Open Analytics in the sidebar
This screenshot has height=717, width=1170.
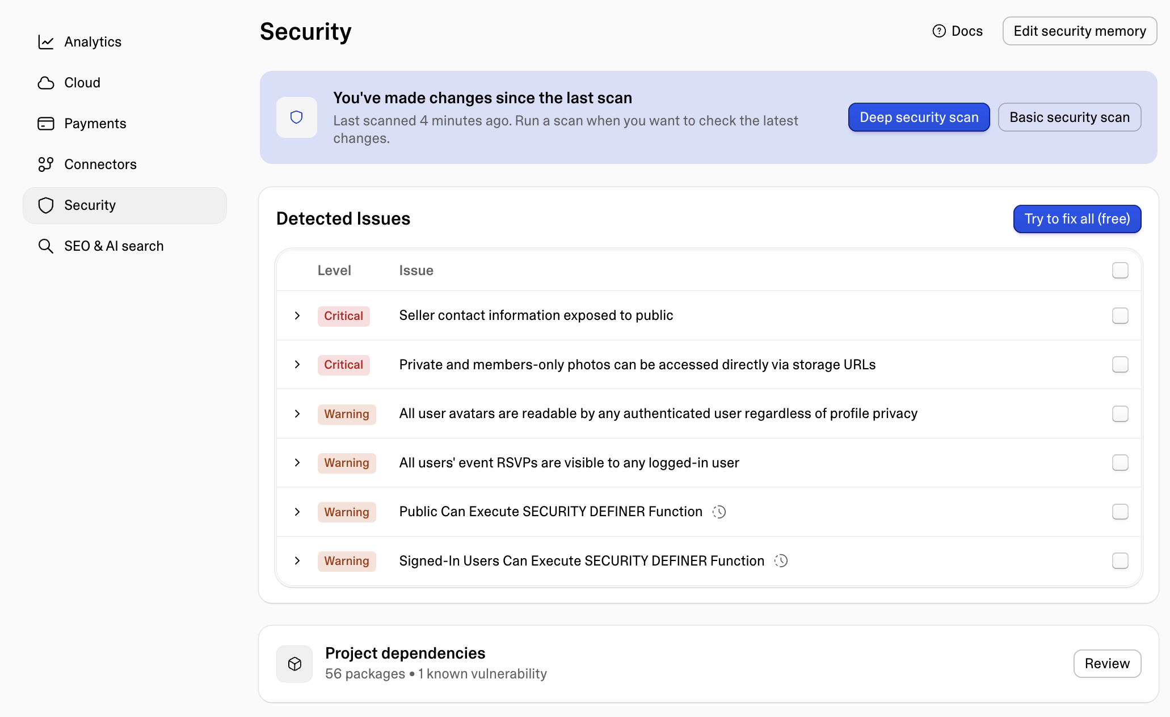click(125, 42)
